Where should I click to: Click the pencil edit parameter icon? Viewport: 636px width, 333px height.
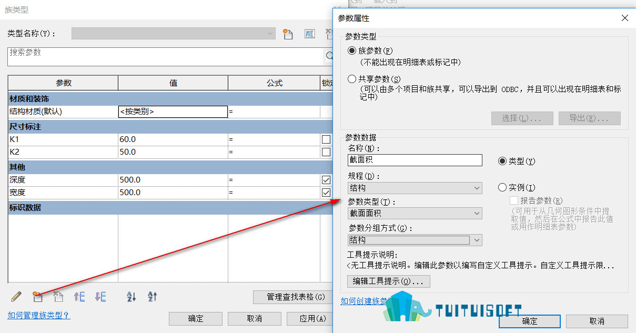coord(16,297)
